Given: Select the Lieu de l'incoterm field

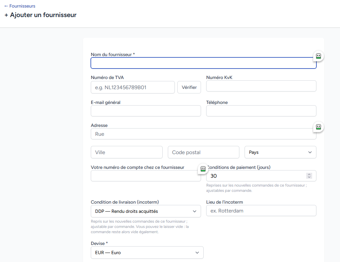Looking at the screenshot, I should click(x=261, y=211).
